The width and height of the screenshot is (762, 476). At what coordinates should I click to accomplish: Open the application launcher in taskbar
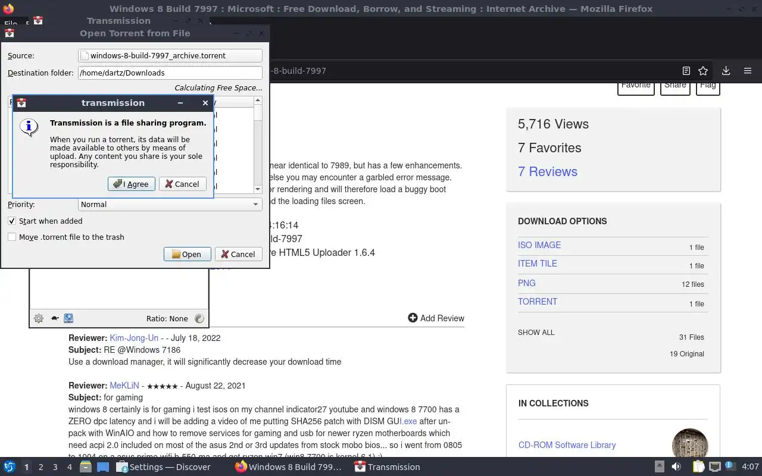pos(10,467)
